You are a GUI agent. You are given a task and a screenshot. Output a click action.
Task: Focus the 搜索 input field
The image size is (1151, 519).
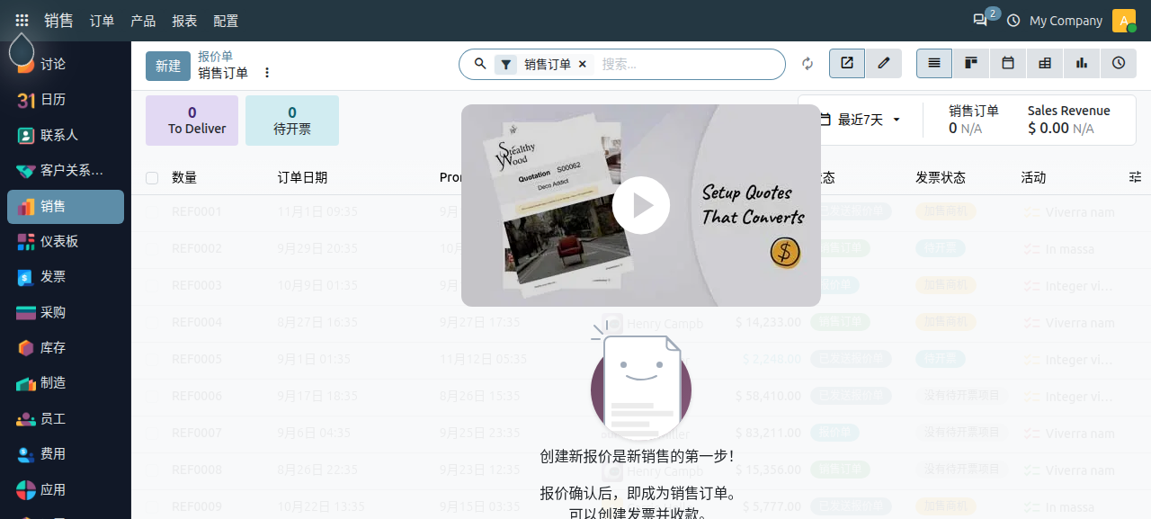(x=688, y=64)
